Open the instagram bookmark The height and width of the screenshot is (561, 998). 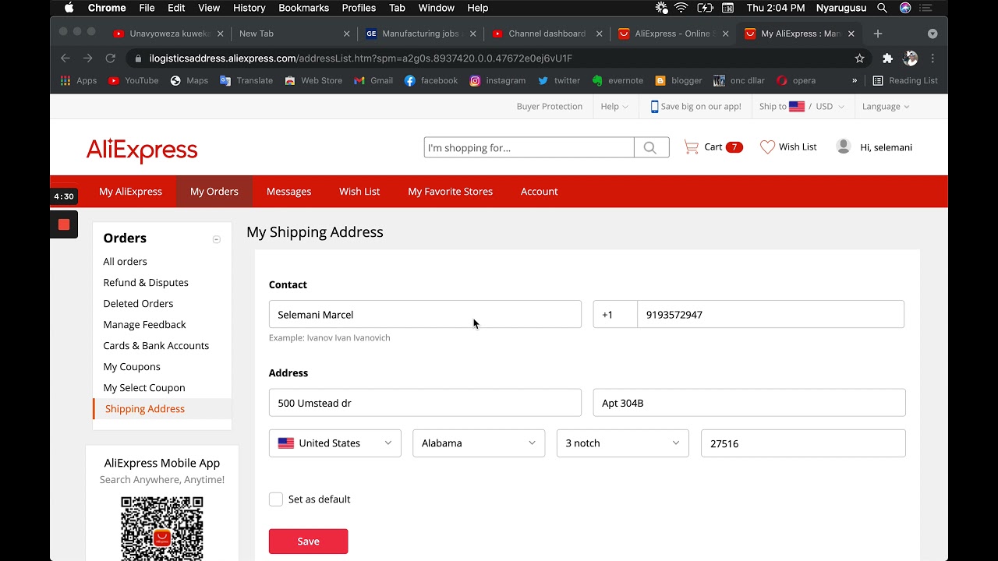click(x=497, y=80)
